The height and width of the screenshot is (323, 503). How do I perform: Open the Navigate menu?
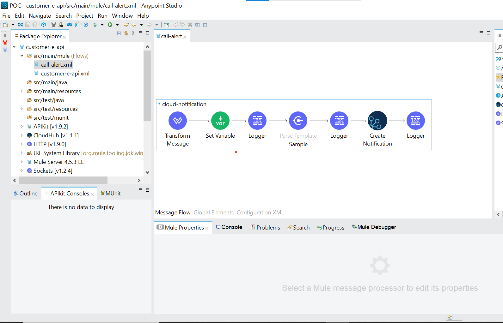[40, 16]
